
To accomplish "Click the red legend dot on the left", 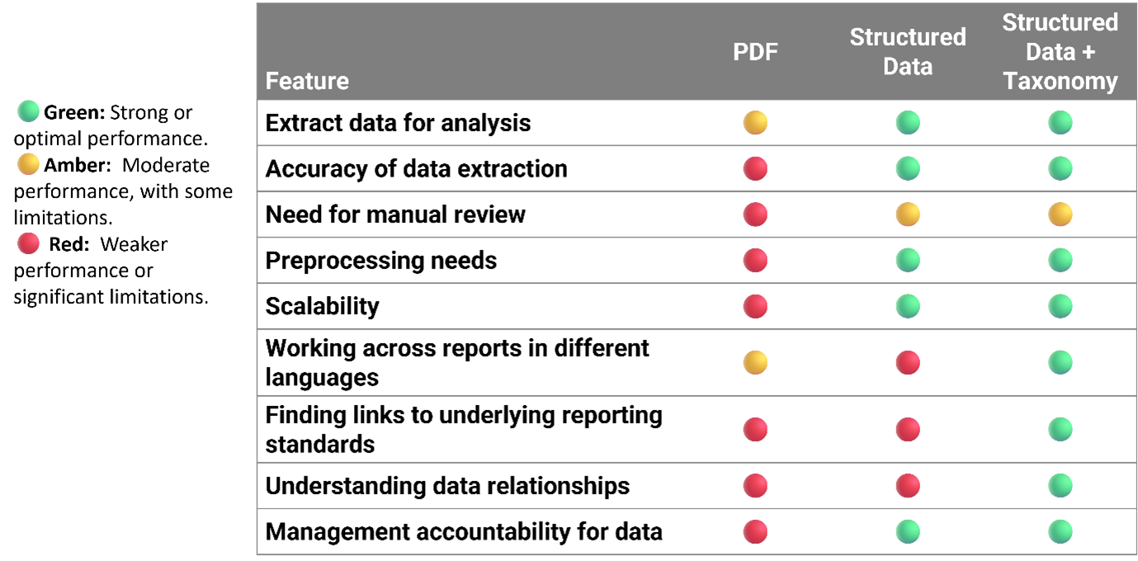I will pyautogui.click(x=29, y=243).
